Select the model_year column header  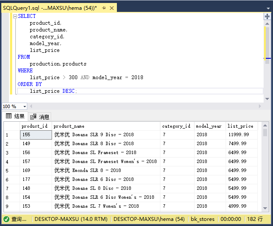point(210,126)
